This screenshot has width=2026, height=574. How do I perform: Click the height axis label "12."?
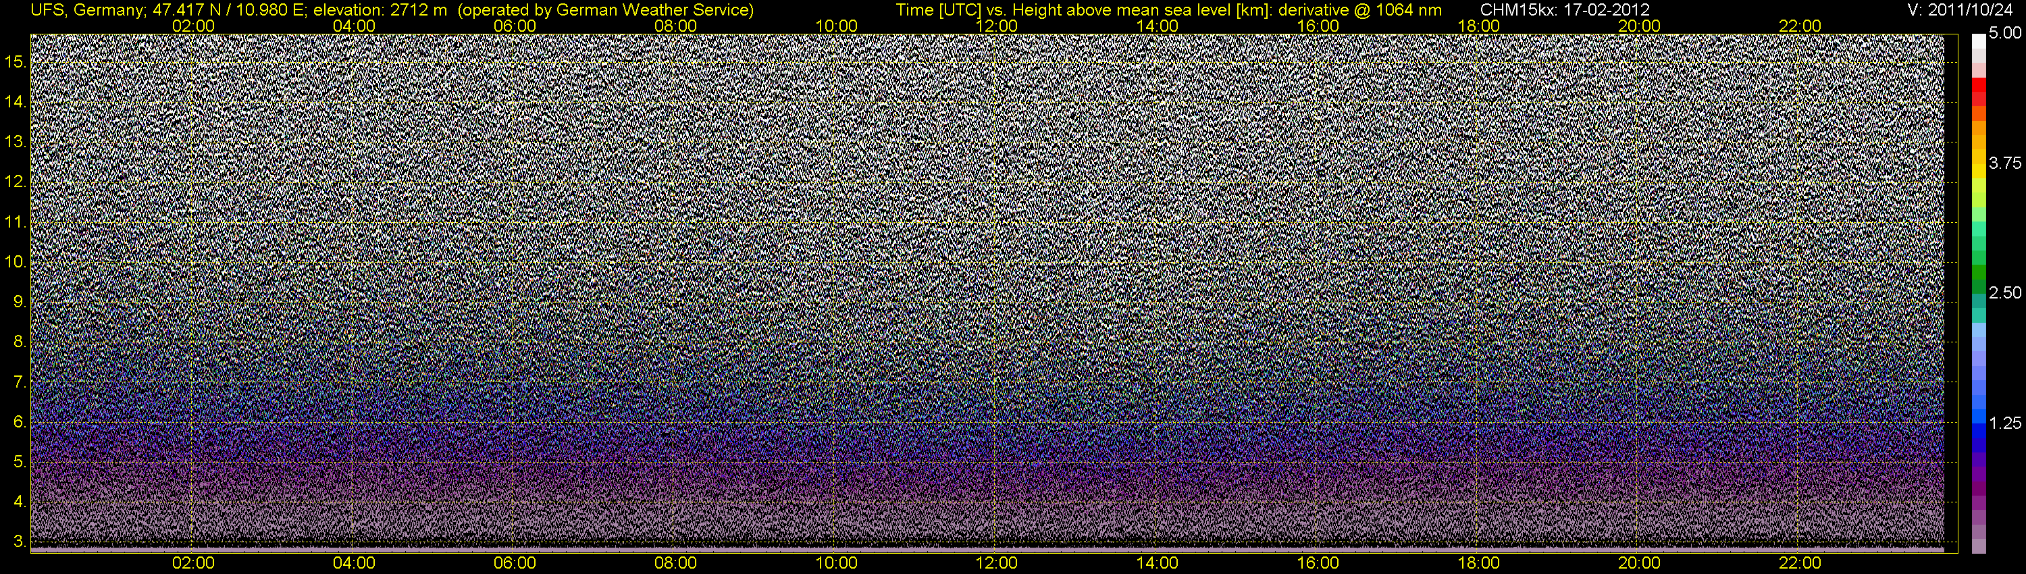pos(16,182)
